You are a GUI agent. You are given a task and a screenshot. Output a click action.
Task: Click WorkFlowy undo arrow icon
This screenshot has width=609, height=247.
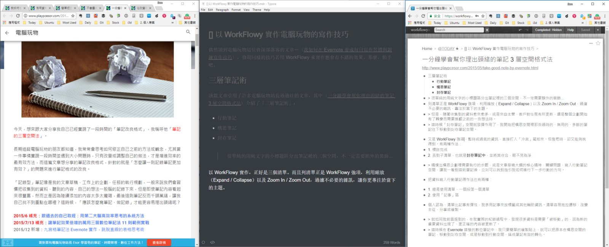coord(520,30)
